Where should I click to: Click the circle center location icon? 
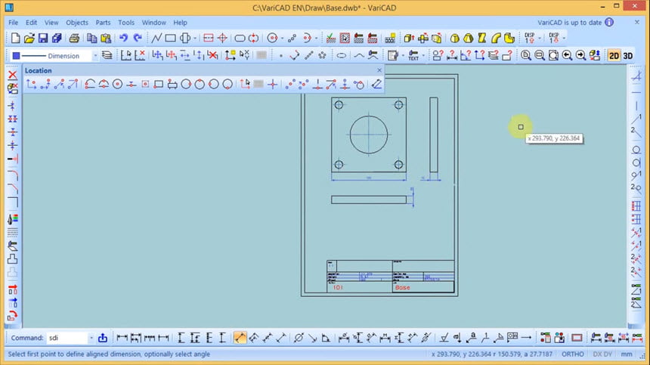(x=117, y=84)
